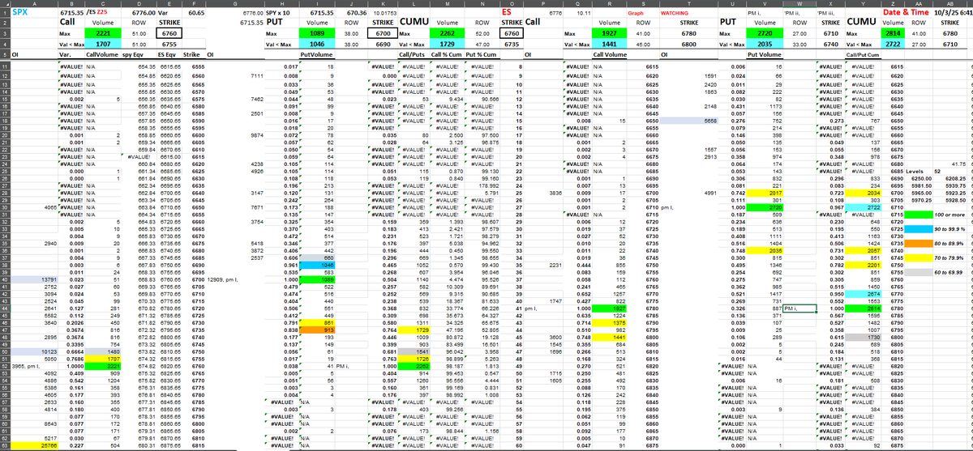Select the yellow OI cell 25766
This screenshot has height=451, width=973.
coord(33,445)
